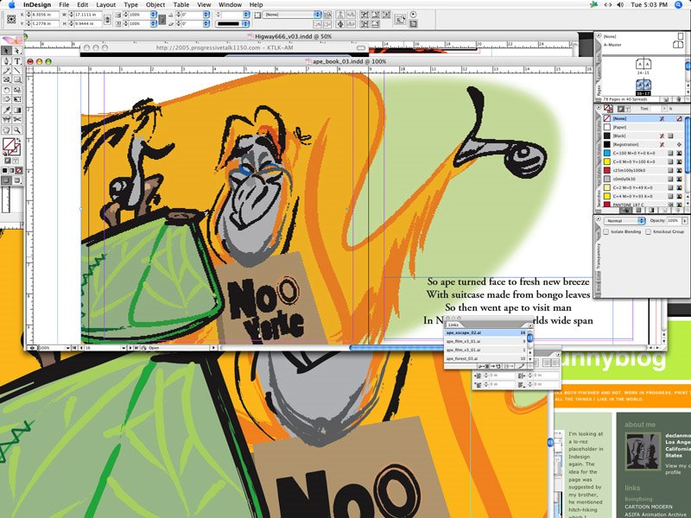Select the Scale tool

tap(17, 90)
